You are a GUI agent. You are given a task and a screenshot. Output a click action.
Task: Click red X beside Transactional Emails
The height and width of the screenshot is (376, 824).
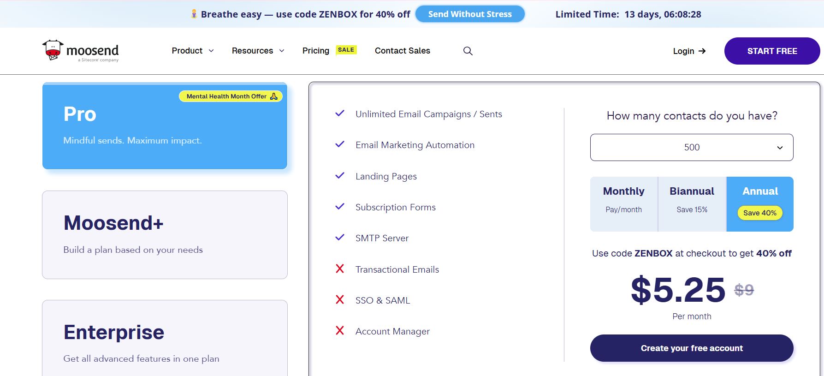[x=340, y=269]
